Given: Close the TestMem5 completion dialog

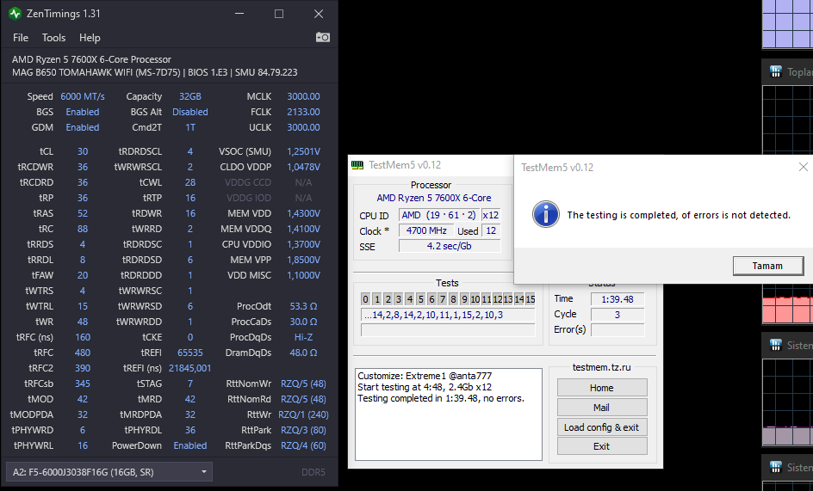Looking at the screenshot, I should click(x=804, y=167).
